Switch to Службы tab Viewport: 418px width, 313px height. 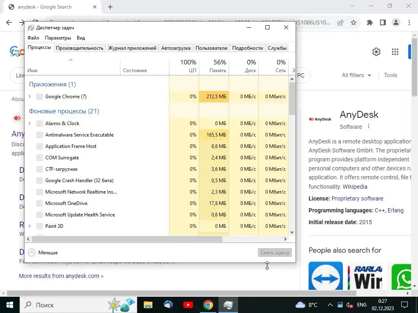point(277,48)
